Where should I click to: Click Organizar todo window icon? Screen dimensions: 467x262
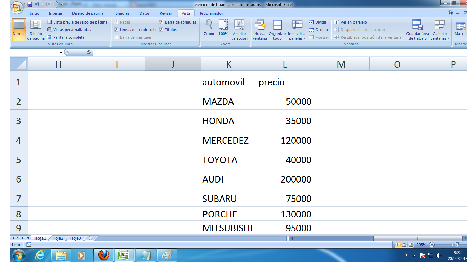277,29
